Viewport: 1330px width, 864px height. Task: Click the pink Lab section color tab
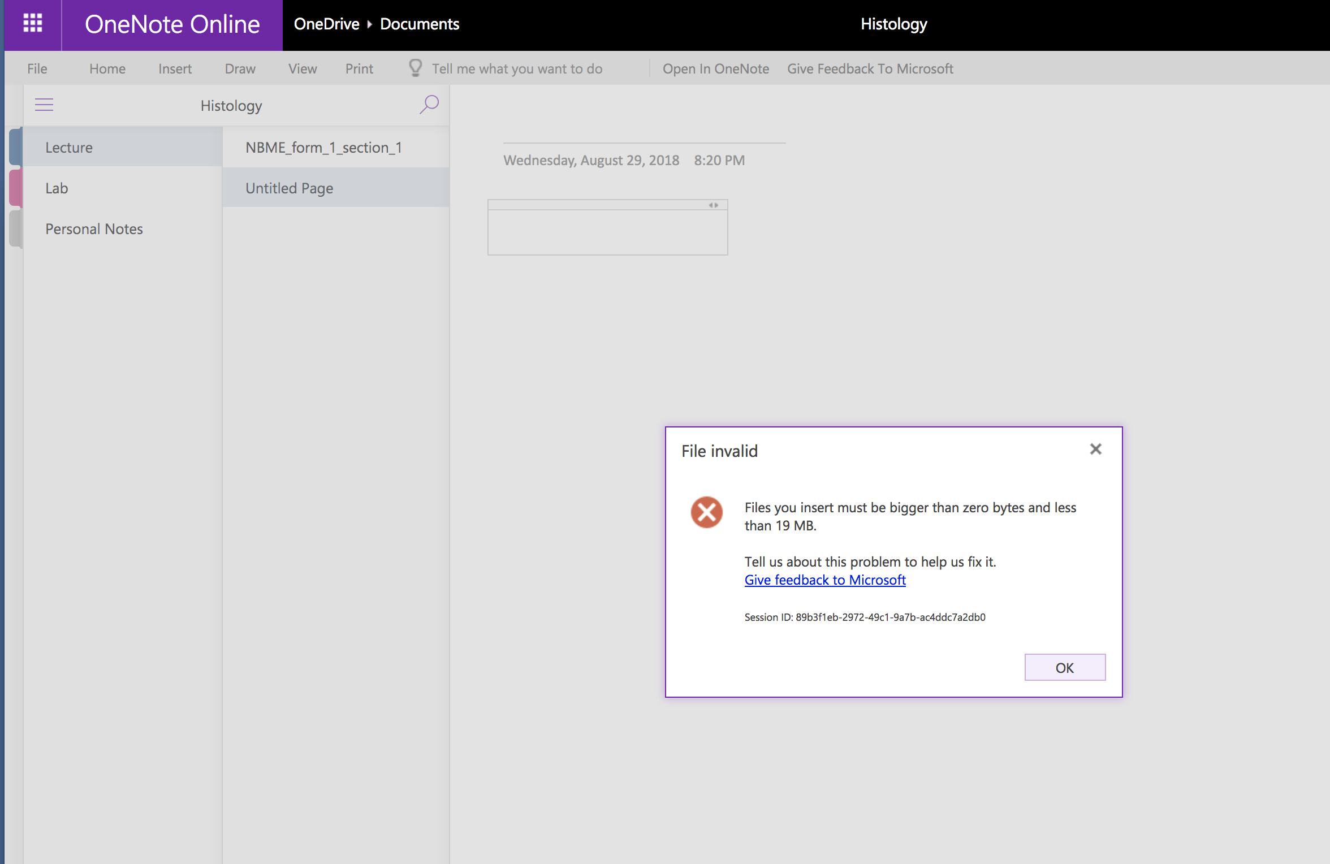16,187
